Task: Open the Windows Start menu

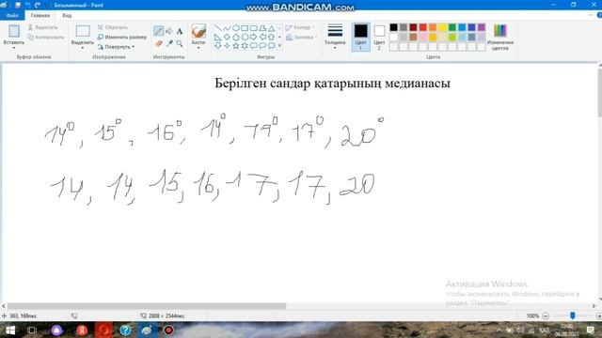Action: (10, 330)
